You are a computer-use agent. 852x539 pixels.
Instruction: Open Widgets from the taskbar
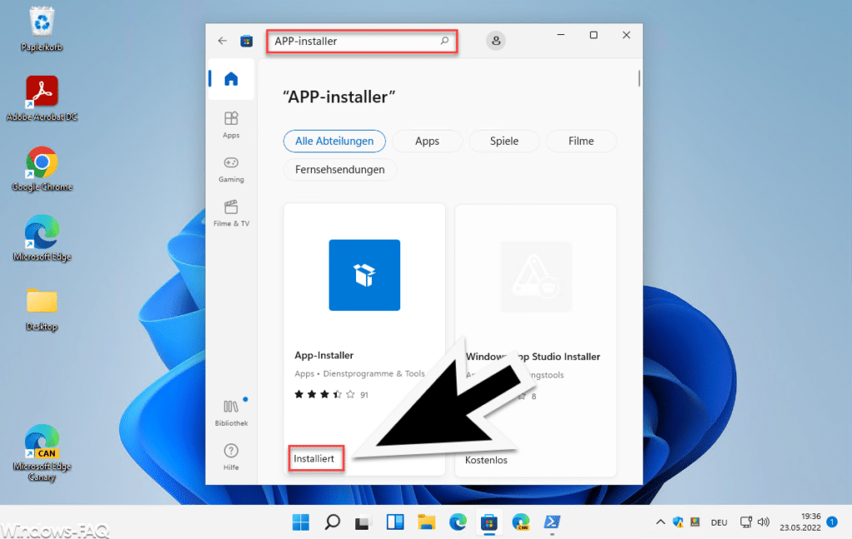click(x=395, y=522)
